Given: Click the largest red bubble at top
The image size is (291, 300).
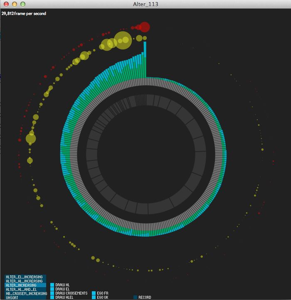Looking at the screenshot, I should coord(144,27).
